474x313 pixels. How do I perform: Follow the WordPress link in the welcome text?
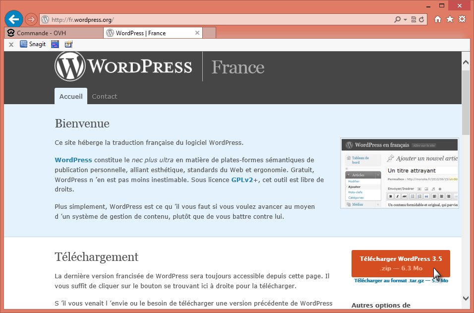click(73, 160)
